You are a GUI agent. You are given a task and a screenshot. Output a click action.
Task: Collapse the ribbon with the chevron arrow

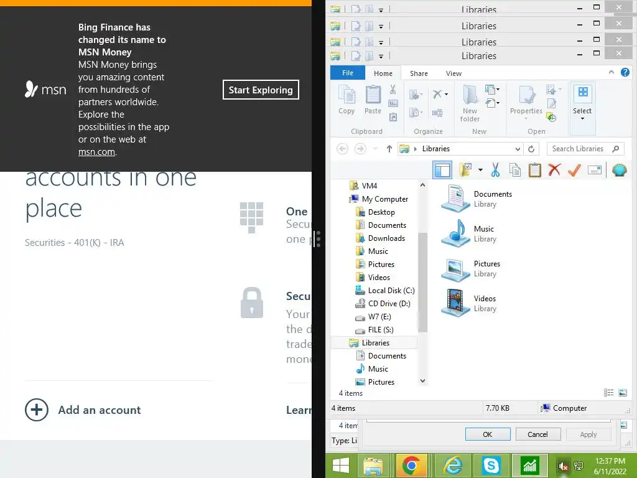(x=611, y=72)
